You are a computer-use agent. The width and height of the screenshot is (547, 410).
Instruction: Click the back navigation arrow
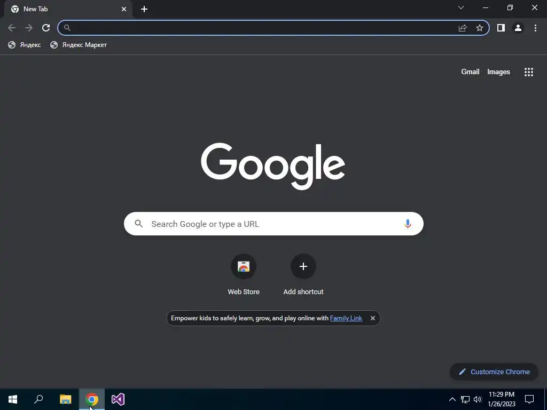tap(12, 28)
